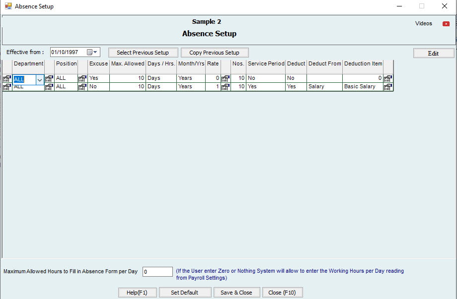Click the Copy Previous Setup button
The width and height of the screenshot is (457, 299).
[214, 53]
